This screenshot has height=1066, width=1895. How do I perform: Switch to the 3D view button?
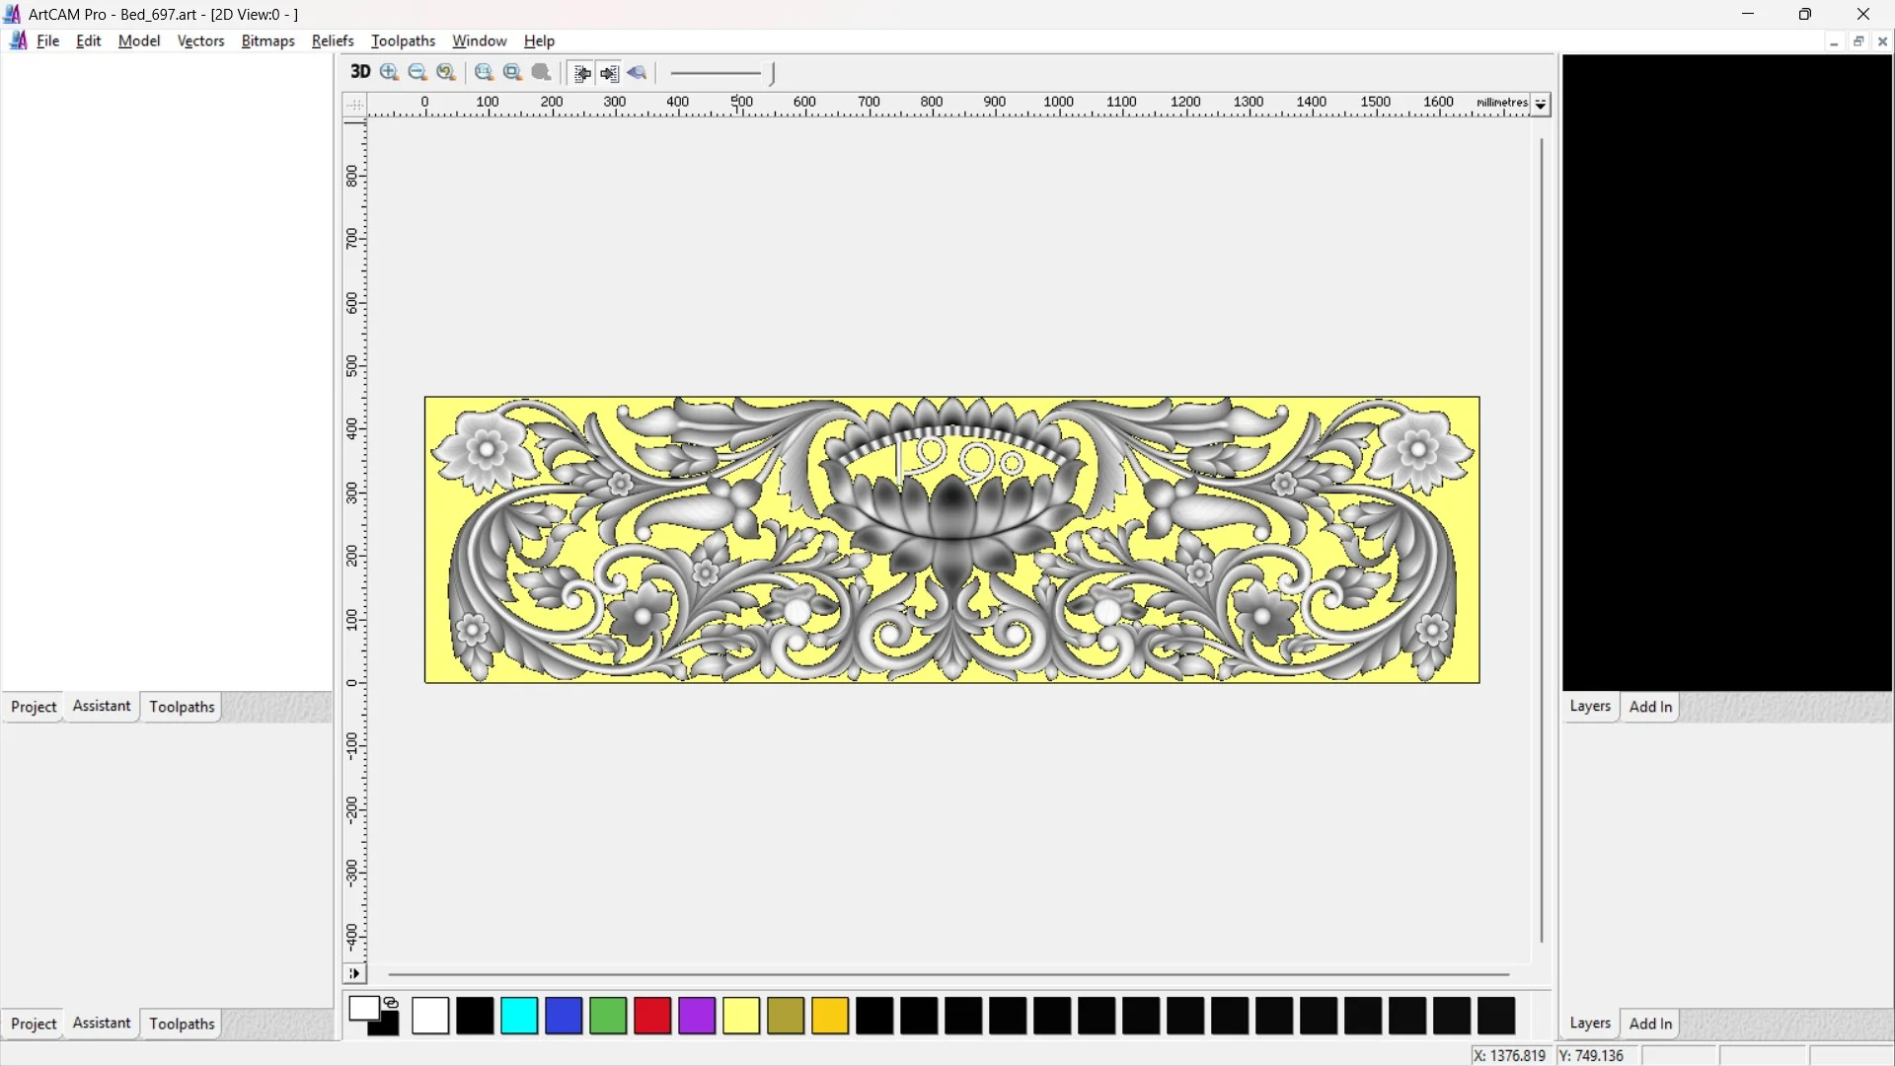360,72
